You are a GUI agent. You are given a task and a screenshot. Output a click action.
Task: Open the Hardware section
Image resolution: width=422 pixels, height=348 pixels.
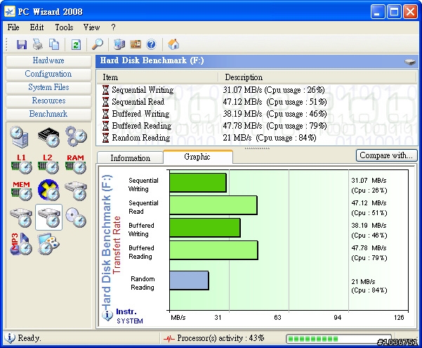click(x=48, y=60)
